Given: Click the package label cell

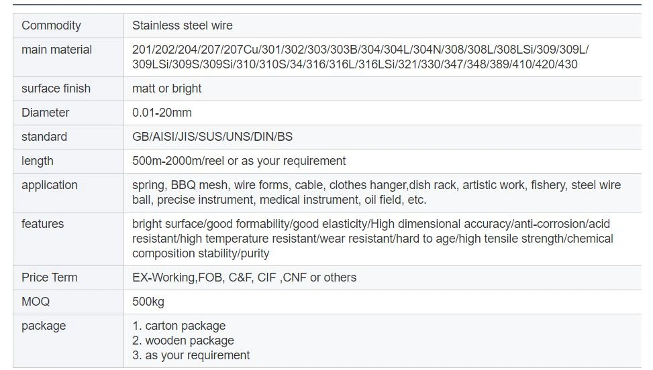Looking at the screenshot, I should pos(68,341).
